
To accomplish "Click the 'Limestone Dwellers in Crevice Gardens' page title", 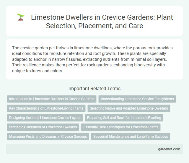I will click(x=102, y=21).
